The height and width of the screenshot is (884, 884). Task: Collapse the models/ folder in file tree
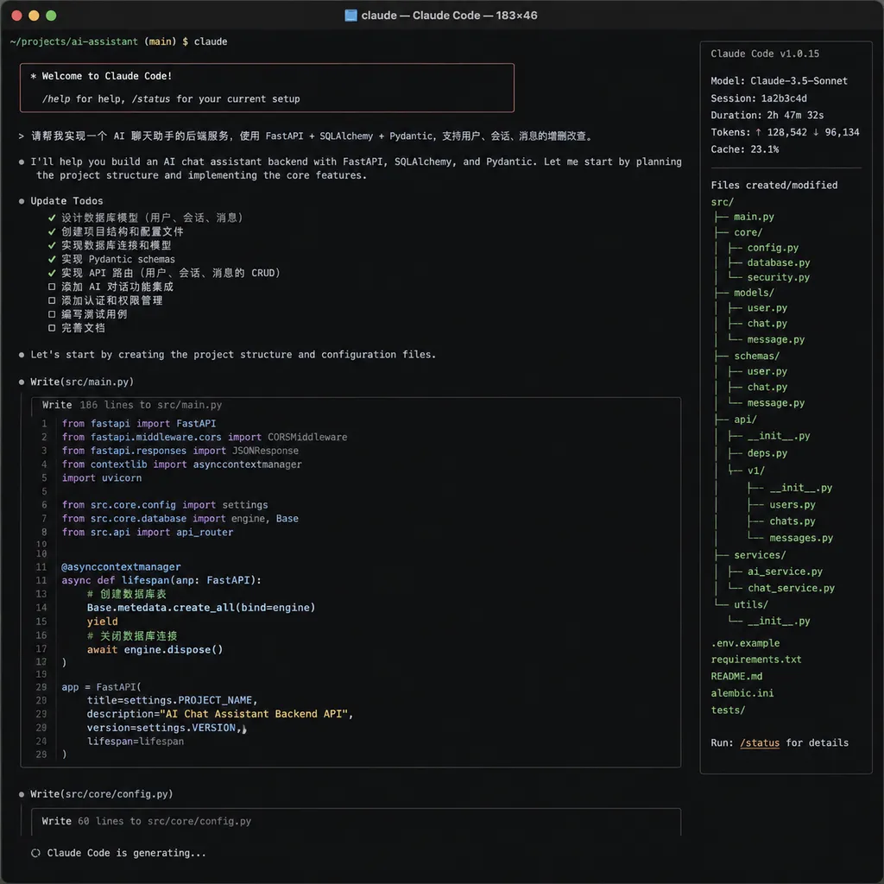pyautogui.click(x=754, y=293)
